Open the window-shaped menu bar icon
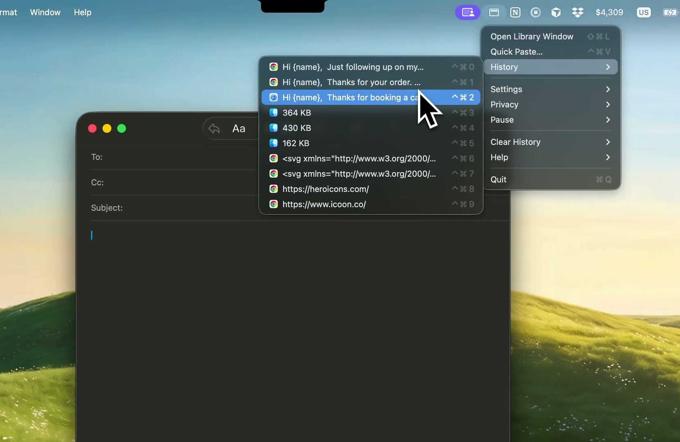The width and height of the screenshot is (680, 442). click(x=494, y=12)
